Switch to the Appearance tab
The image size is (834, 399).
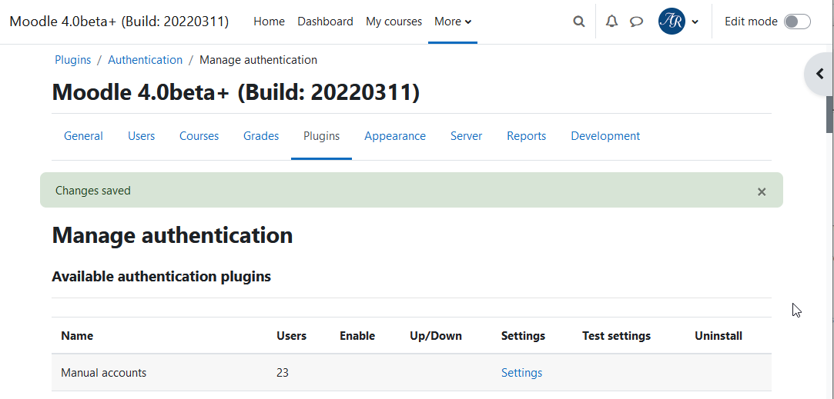click(394, 136)
